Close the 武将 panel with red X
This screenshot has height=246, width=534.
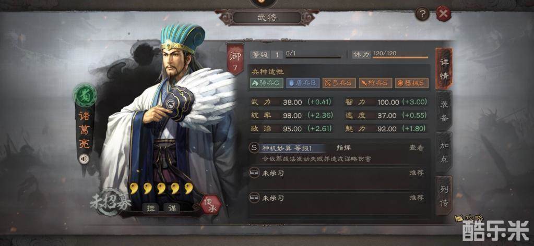point(443,14)
